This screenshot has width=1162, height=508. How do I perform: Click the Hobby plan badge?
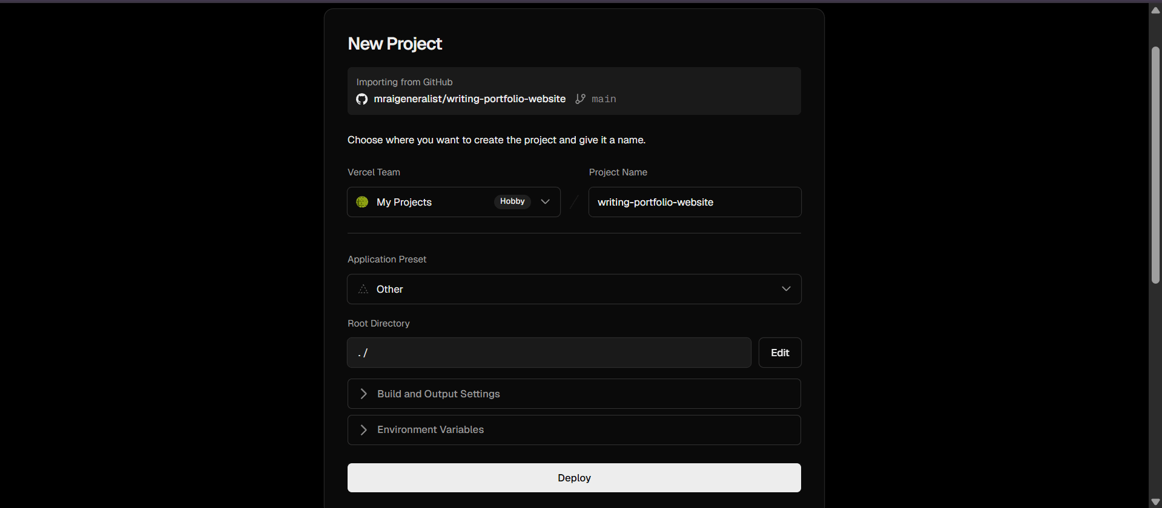[512, 201]
